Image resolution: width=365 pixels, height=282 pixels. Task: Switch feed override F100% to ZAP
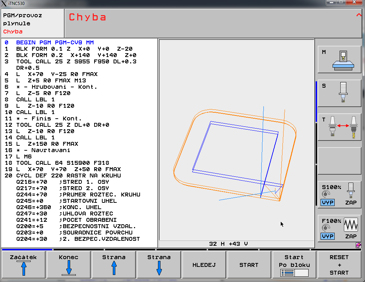click(x=351, y=236)
